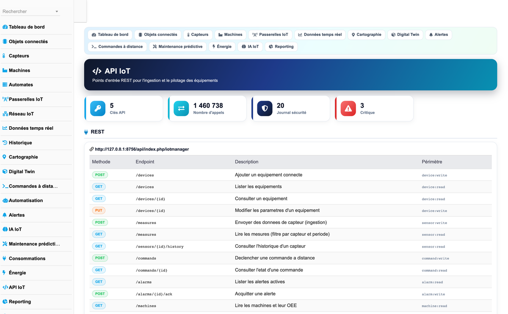Click the Capteurs thermometer sidebar icon
508x314 pixels.
click(x=4, y=56)
